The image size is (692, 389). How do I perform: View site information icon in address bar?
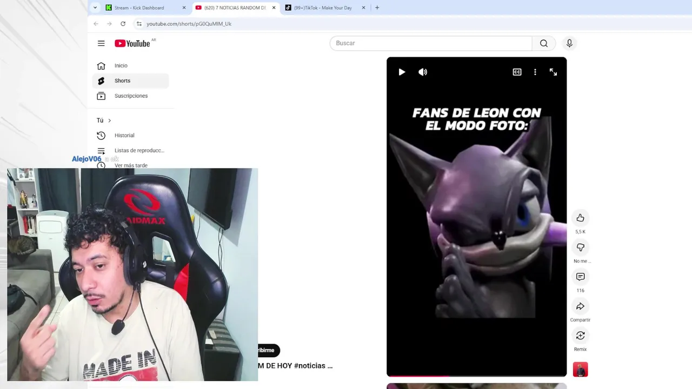(x=139, y=24)
